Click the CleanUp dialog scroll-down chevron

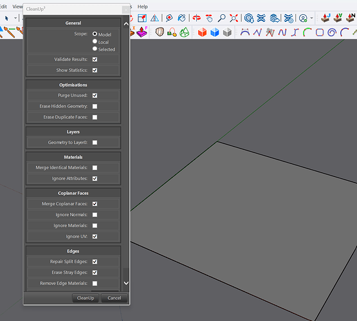tap(126, 283)
